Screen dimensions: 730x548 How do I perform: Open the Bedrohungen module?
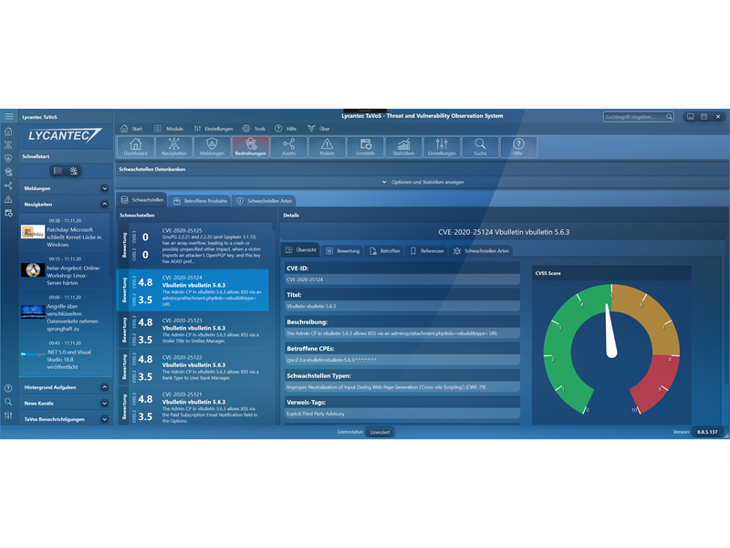point(250,147)
